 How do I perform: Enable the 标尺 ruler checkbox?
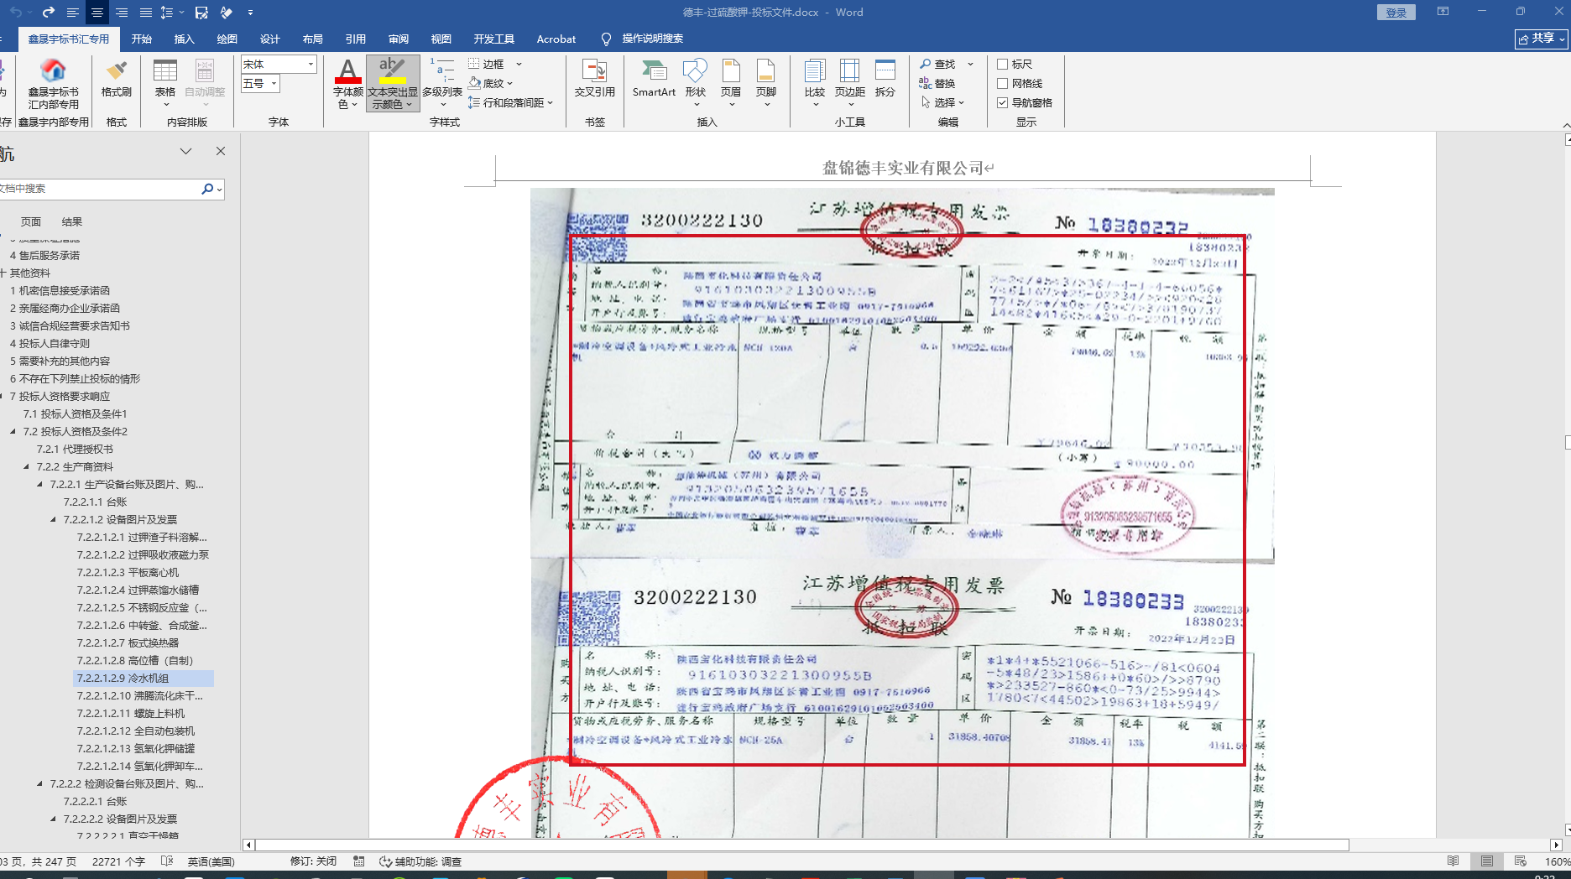[x=1002, y=65]
